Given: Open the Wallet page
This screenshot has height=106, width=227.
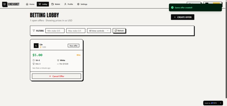Looking at the screenshot, I should [56, 4].
